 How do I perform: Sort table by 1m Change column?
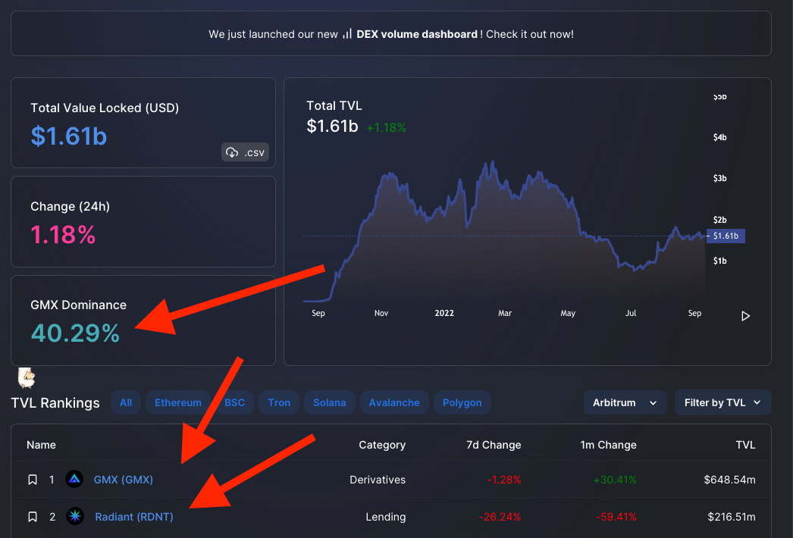click(x=609, y=445)
